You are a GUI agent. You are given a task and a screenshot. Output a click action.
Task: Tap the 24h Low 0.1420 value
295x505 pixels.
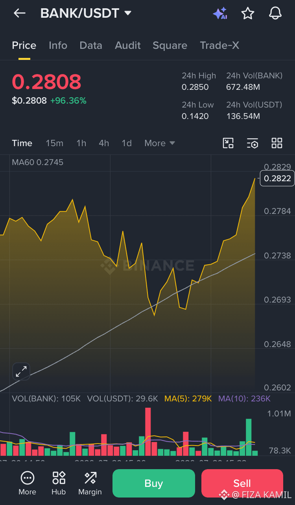pyautogui.click(x=195, y=116)
